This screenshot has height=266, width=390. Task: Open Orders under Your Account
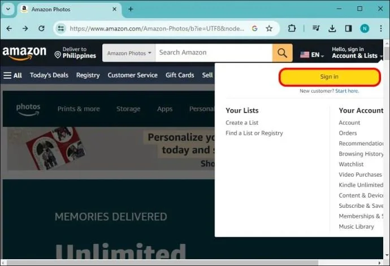coord(348,133)
